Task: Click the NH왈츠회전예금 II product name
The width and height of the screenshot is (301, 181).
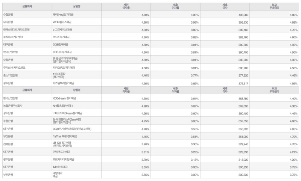Action: pyautogui.click(x=63, y=106)
